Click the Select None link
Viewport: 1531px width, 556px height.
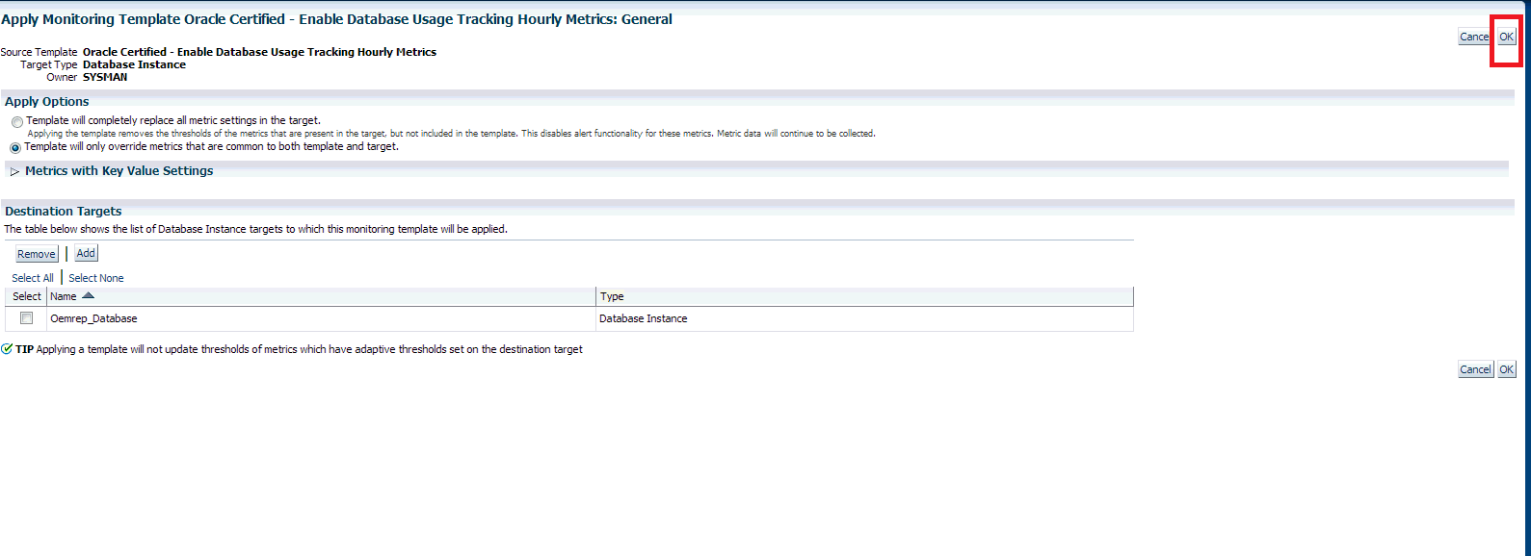pyautogui.click(x=96, y=278)
